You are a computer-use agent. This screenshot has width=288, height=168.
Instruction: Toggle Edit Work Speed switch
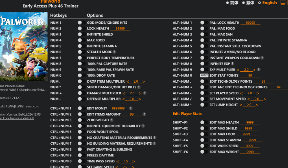pyautogui.click(x=204, y=146)
